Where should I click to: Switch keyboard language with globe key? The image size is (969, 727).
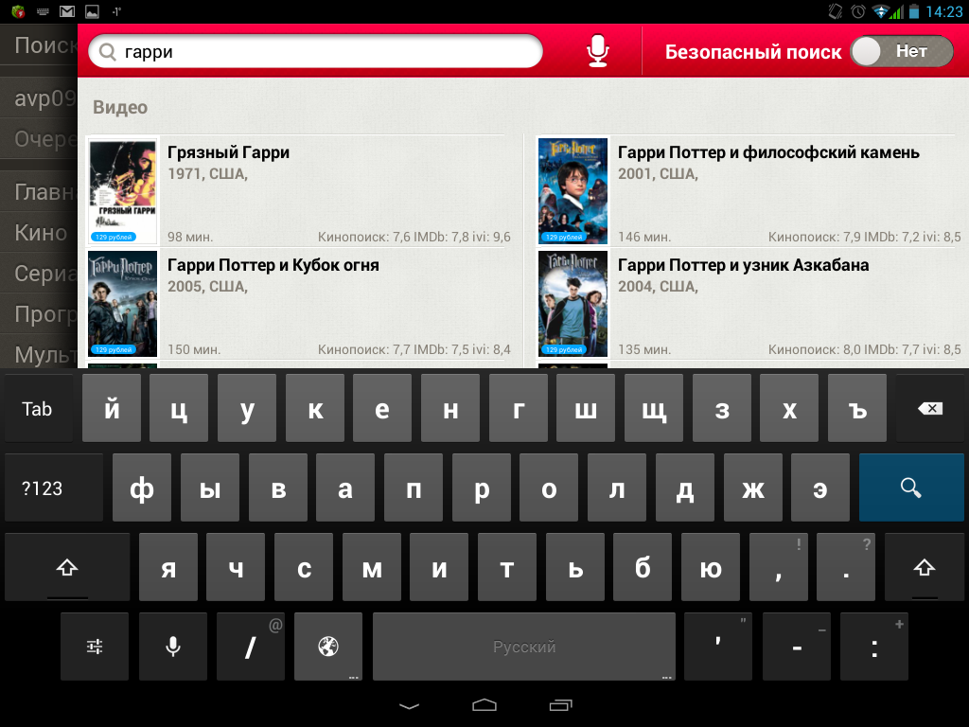pos(328,647)
